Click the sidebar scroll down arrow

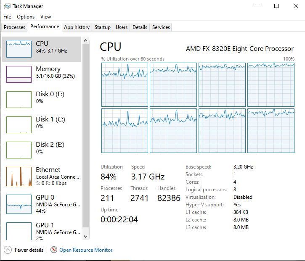pyautogui.click(x=86, y=237)
